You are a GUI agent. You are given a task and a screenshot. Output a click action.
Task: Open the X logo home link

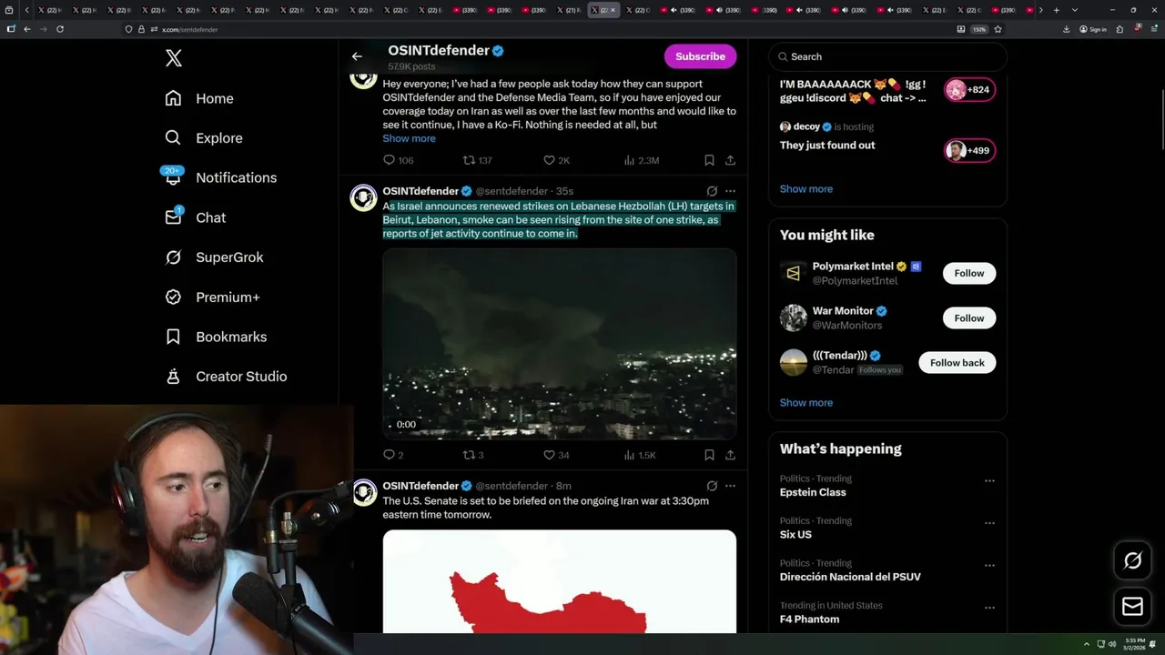(174, 58)
